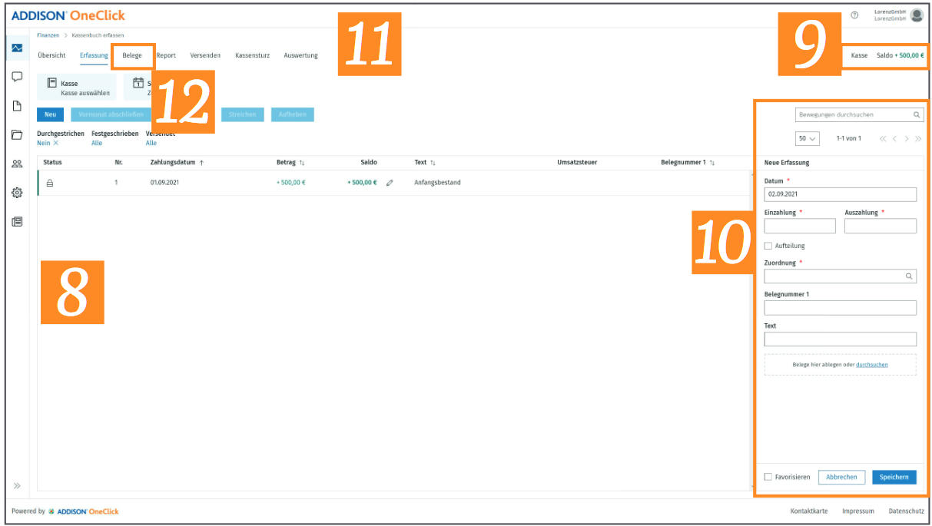This screenshot has width=932, height=526.
Task: Sort by Zahlungsdatum column
Action: click(177, 163)
